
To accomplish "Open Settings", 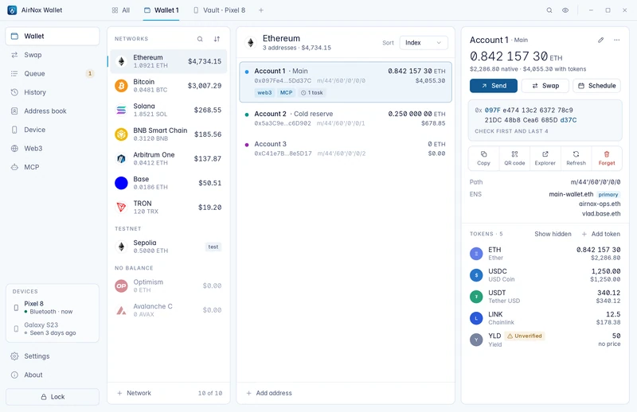I will point(53,356).
